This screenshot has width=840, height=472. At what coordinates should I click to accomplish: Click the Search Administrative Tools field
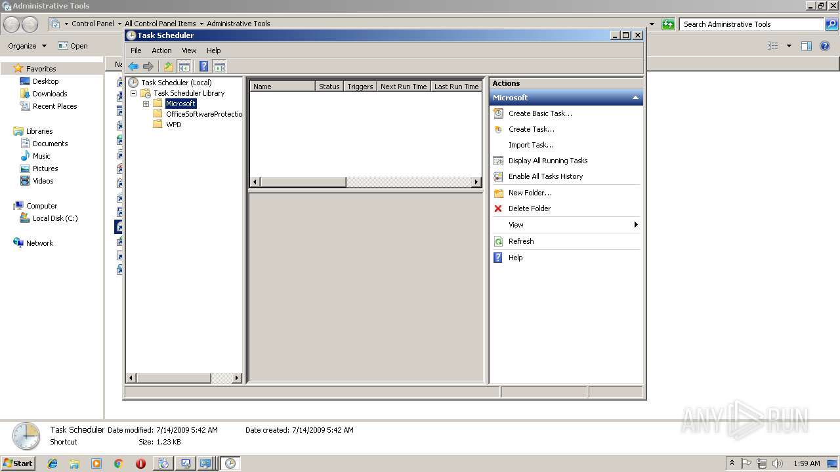coord(752,24)
